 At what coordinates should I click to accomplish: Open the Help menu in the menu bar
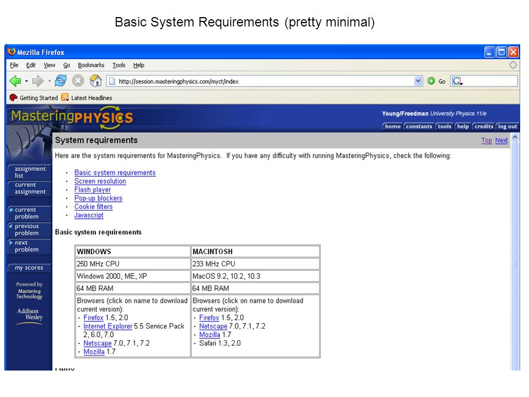(x=139, y=65)
